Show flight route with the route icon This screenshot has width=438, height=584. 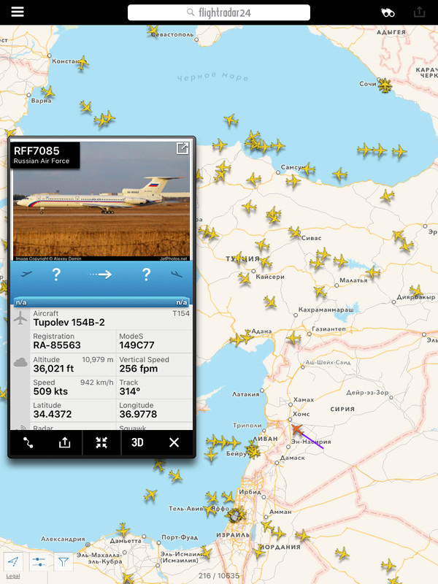click(x=28, y=442)
